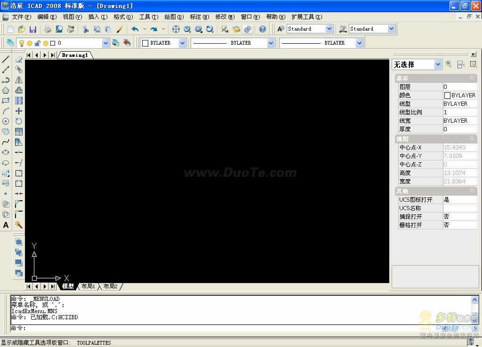Click the Zoom Previous icon
482x347 pixels.
coord(209,29)
